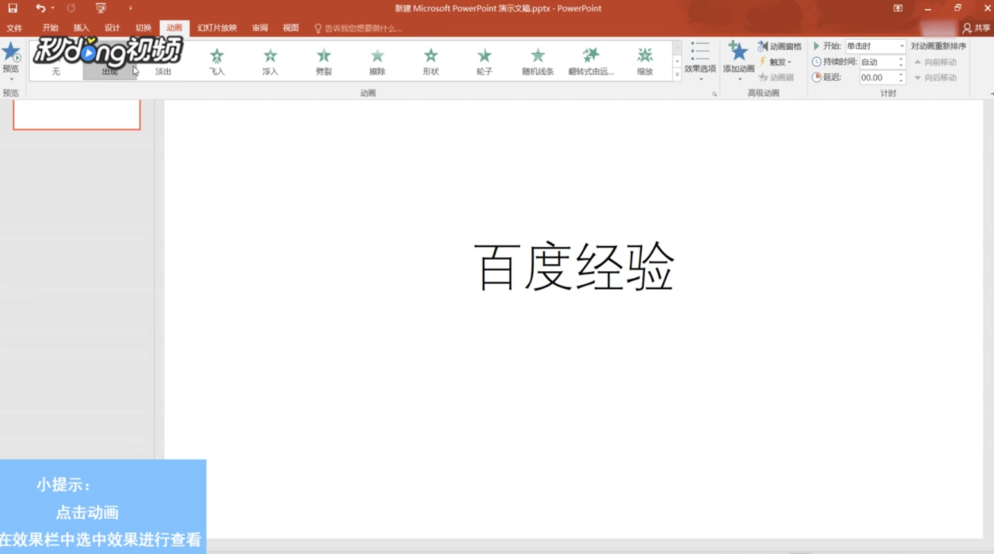Select the 缩放 animation effect
This screenshot has width=994, height=554.
pos(645,61)
